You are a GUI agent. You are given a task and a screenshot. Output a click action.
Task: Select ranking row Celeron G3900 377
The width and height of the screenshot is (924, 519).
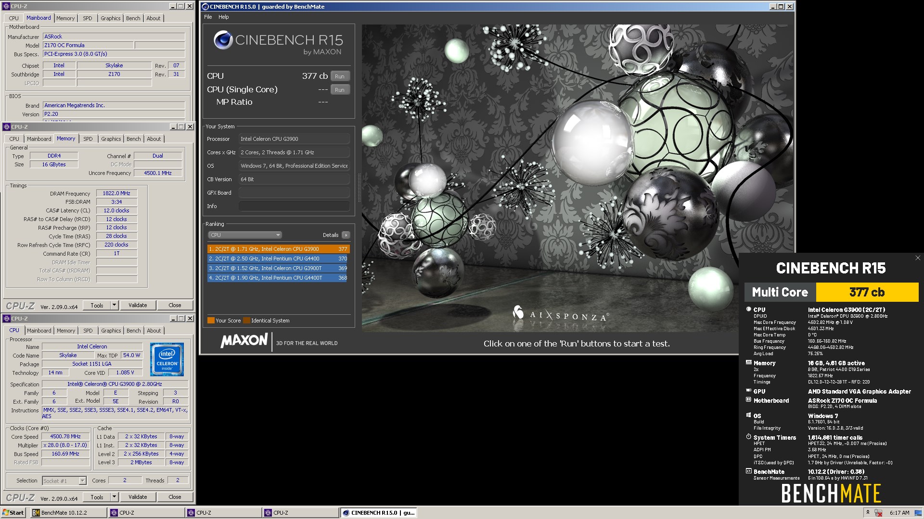click(278, 249)
